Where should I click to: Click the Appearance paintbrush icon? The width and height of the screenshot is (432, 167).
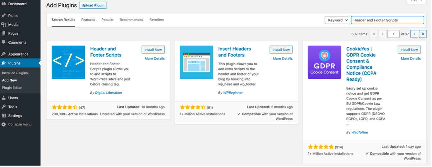[x=4, y=54]
